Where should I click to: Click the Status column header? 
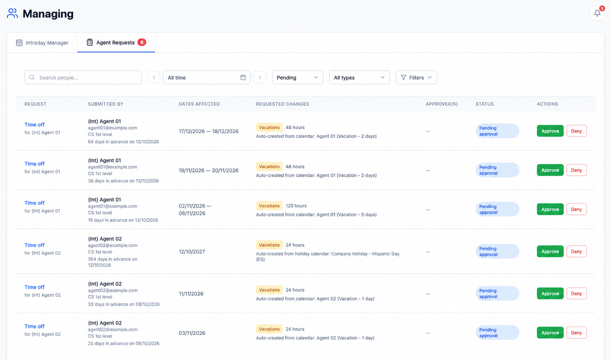tap(485, 104)
